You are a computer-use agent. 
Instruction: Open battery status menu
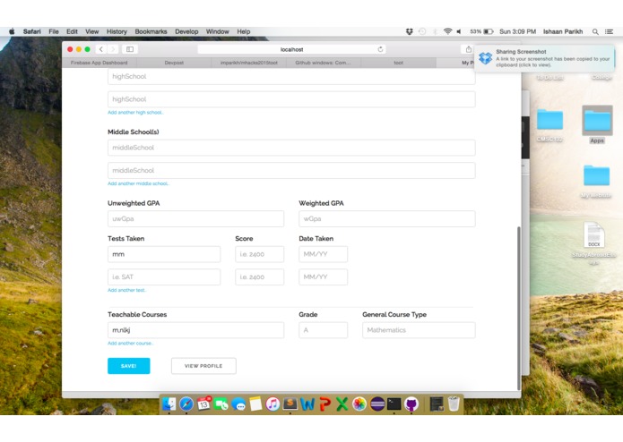(x=481, y=31)
